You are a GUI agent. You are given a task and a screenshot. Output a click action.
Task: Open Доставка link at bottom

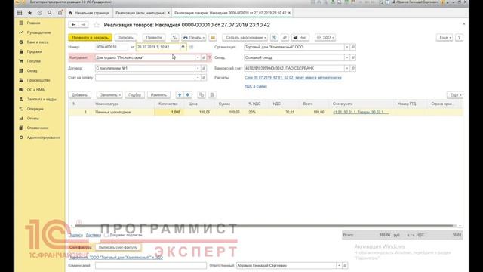pyautogui.click(x=94, y=235)
